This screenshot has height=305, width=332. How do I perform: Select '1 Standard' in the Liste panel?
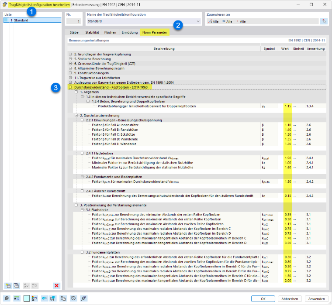click(32, 21)
